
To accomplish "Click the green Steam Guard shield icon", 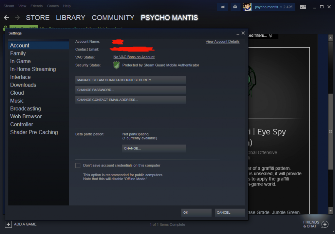I will click(x=117, y=65).
